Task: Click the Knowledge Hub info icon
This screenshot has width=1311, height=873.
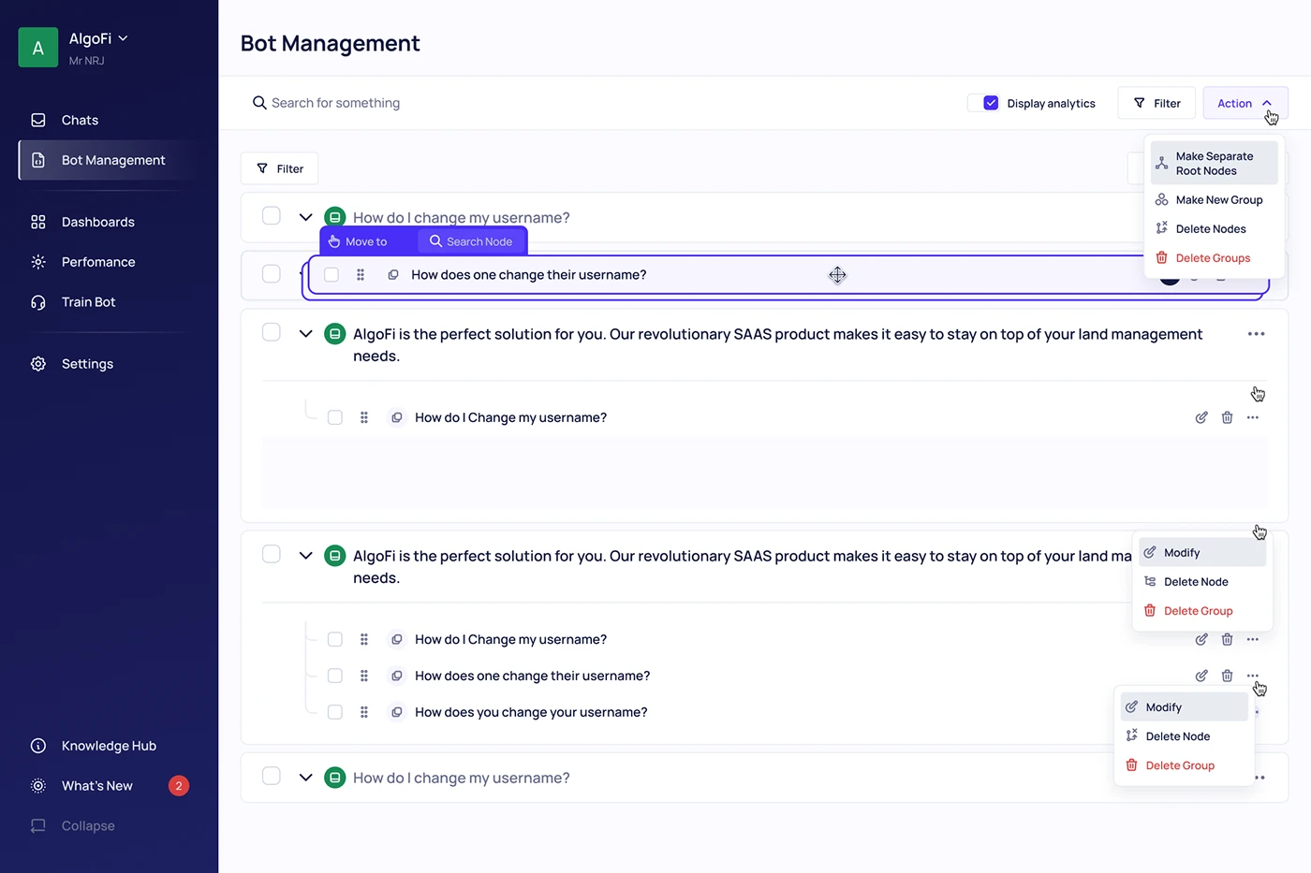Action: pos(38,746)
